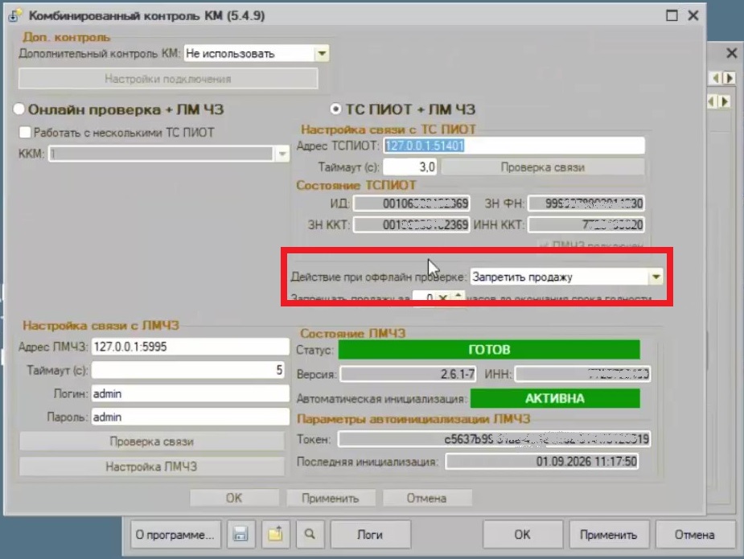The width and height of the screenshot is (744, 559).
Task: Open the ККМ dropdown list
Action: coord(282,154)
